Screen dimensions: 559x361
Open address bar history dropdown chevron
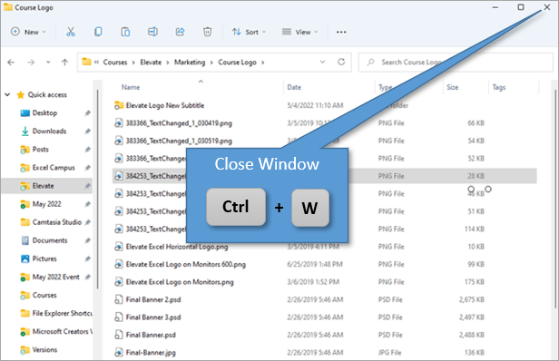322,62
